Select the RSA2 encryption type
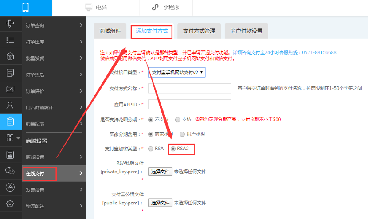The width and height of the screenshot is (368, 219). tap(173, 149)
